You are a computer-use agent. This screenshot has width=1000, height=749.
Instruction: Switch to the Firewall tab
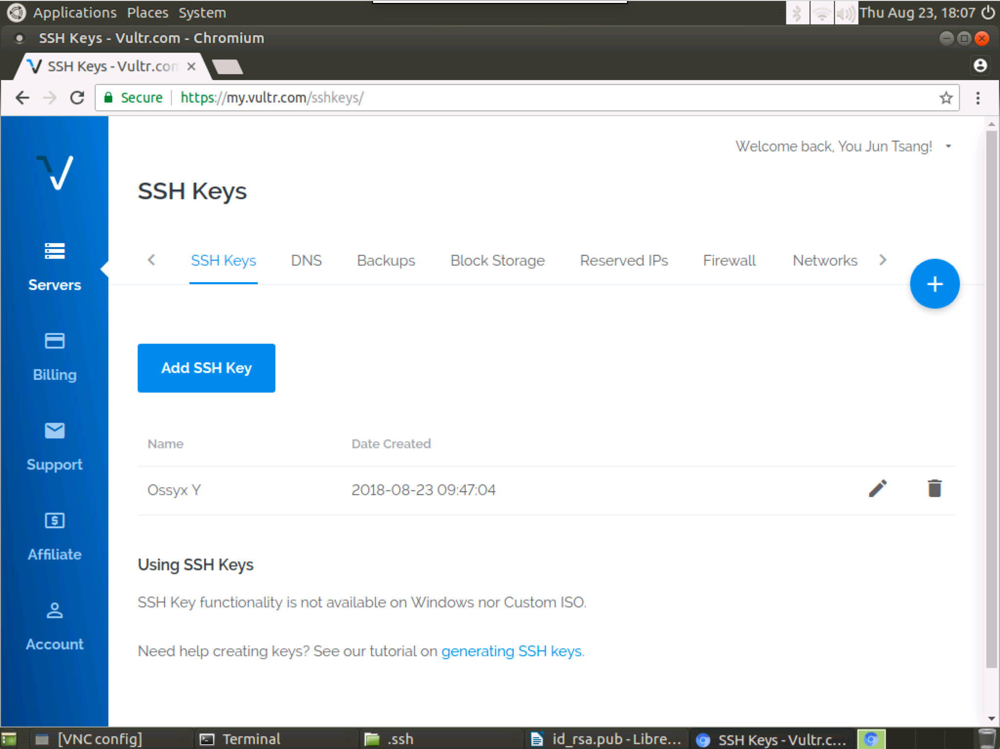pos(729,261)
